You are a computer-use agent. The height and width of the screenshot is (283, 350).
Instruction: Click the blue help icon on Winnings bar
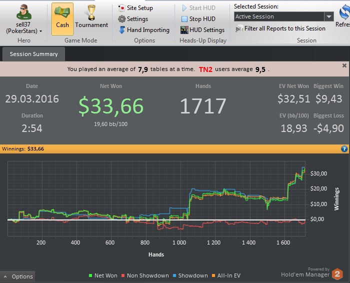[344, 149]
